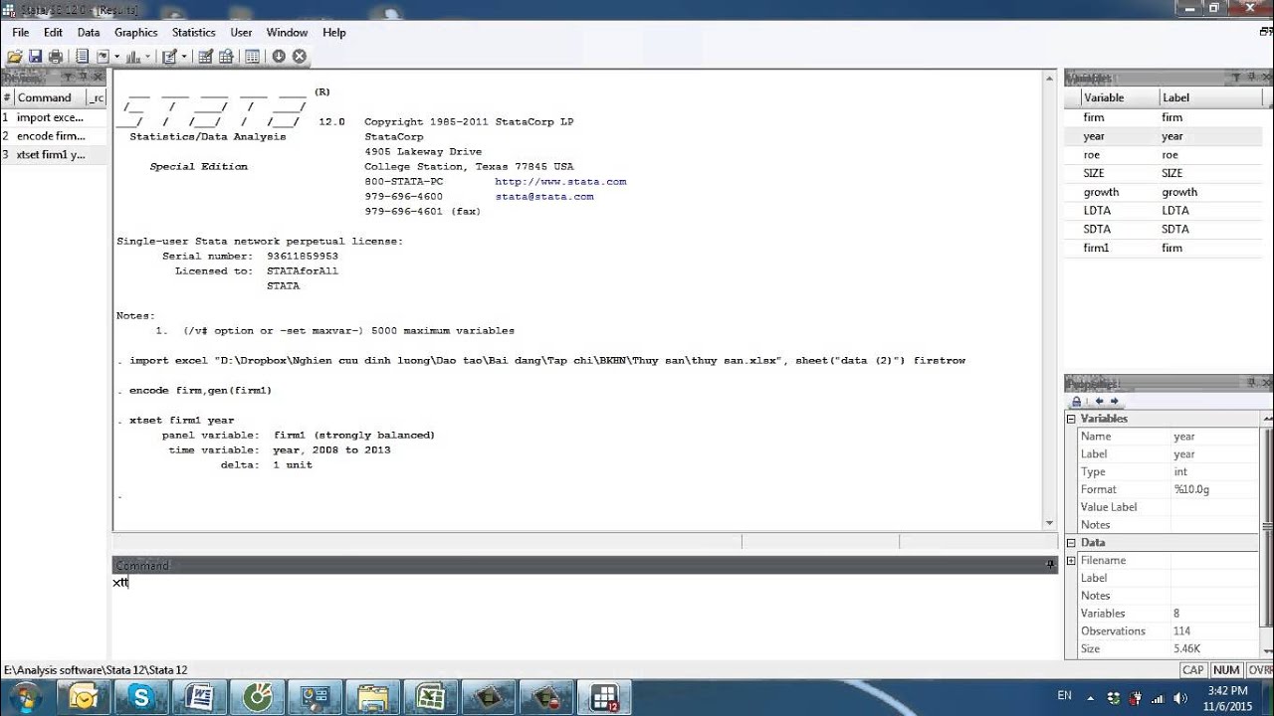Viewport: 1274px width, 716px height.
Task: Click the Review panel filter icon
Action: pyautogui.click(x=68, y=77)
